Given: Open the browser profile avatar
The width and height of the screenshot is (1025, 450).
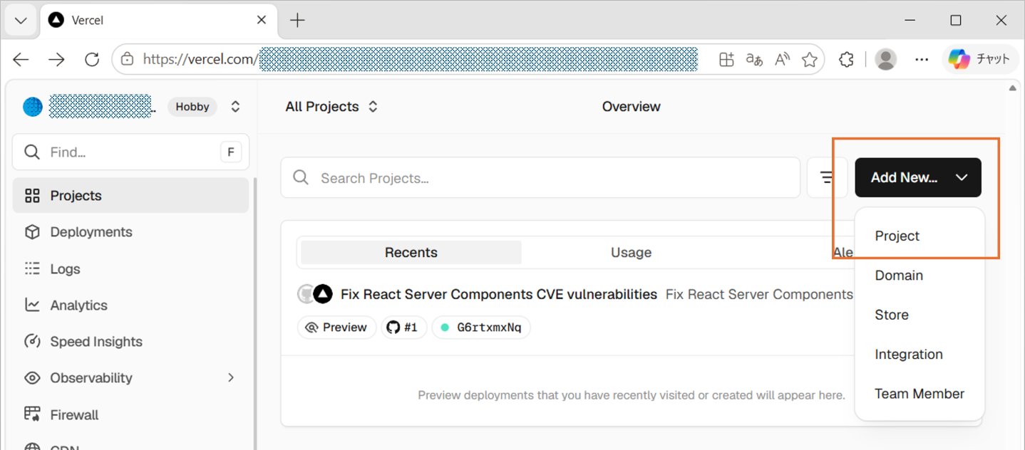Looking at the screenshot, I should point(886,60).
